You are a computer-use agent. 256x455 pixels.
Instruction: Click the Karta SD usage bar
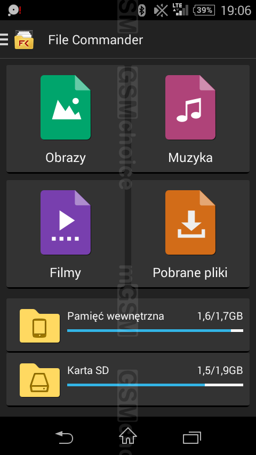[155, 385]
